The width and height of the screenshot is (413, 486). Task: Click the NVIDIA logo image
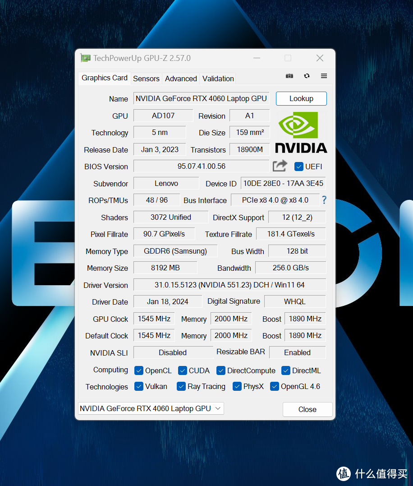tap(301, 132)
